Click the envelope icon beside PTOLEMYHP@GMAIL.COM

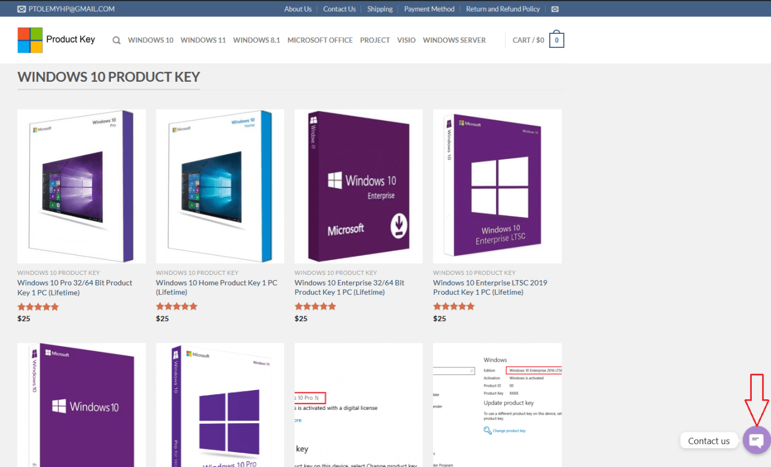point(22,9)
